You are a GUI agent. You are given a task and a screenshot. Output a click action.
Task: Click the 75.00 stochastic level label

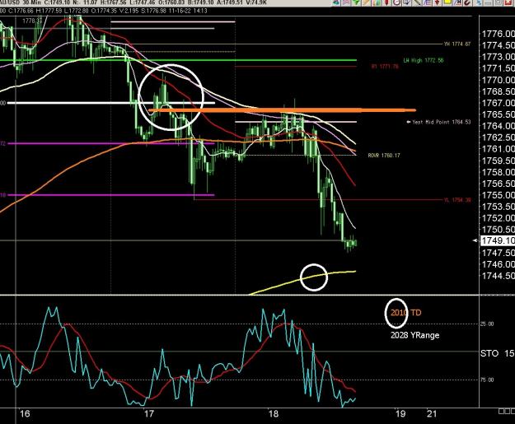[x=487, y=380]
